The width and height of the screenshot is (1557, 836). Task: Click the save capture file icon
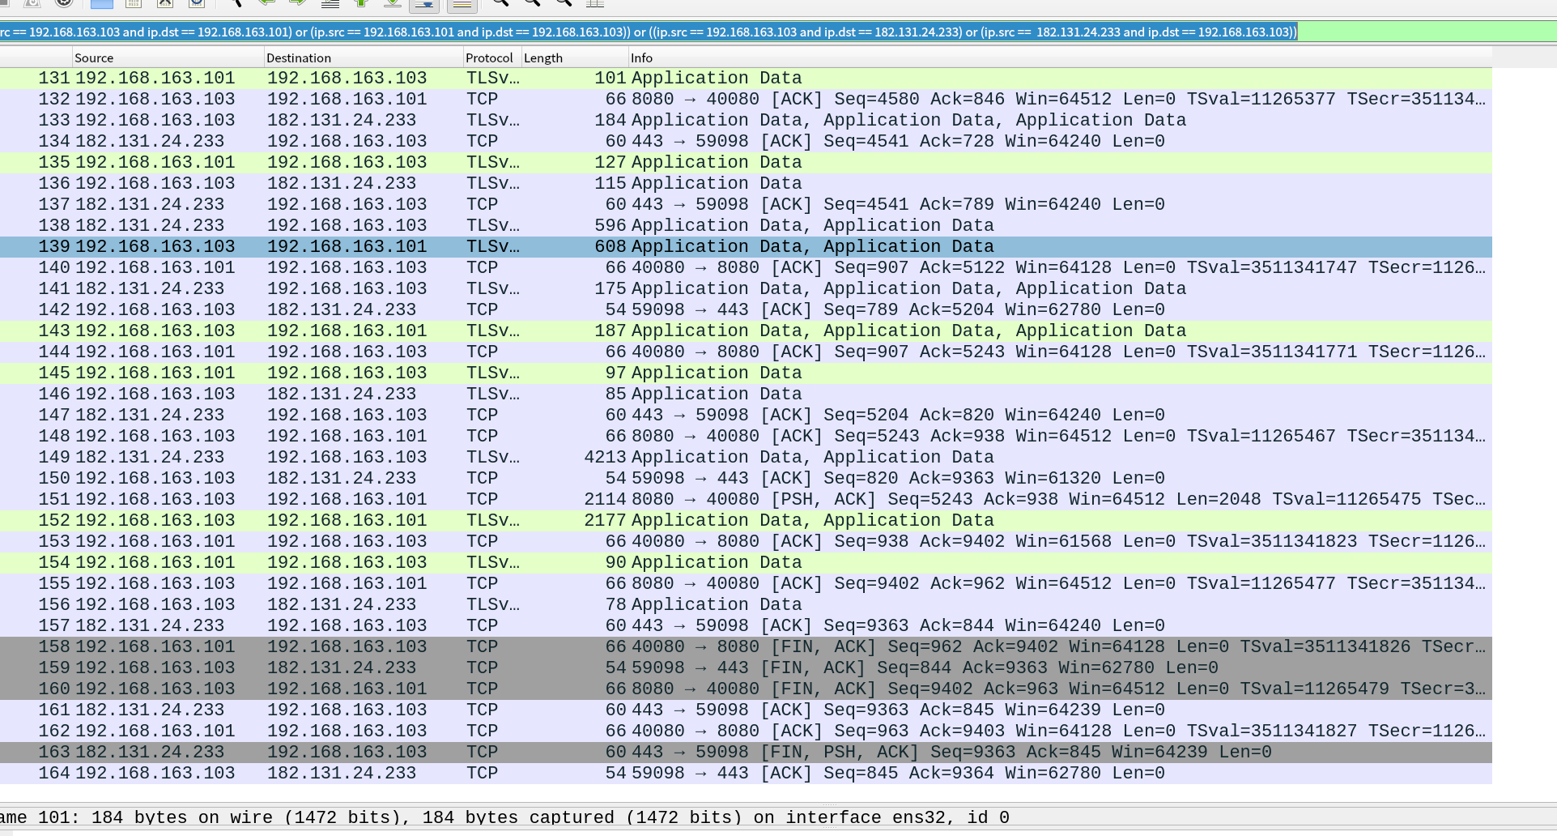134,3
